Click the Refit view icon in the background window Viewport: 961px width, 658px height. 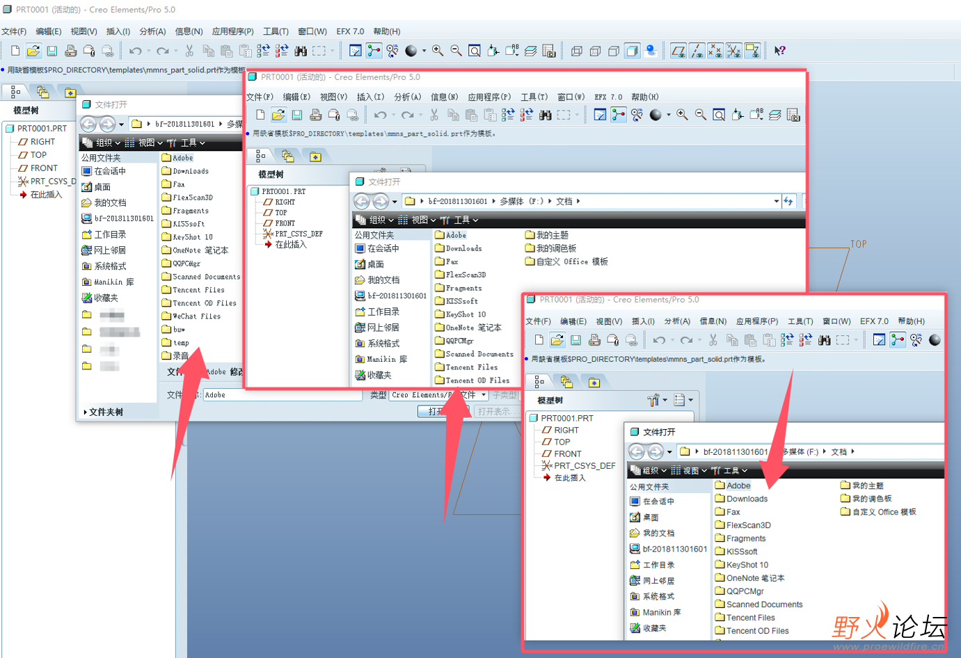pos(475,51)
